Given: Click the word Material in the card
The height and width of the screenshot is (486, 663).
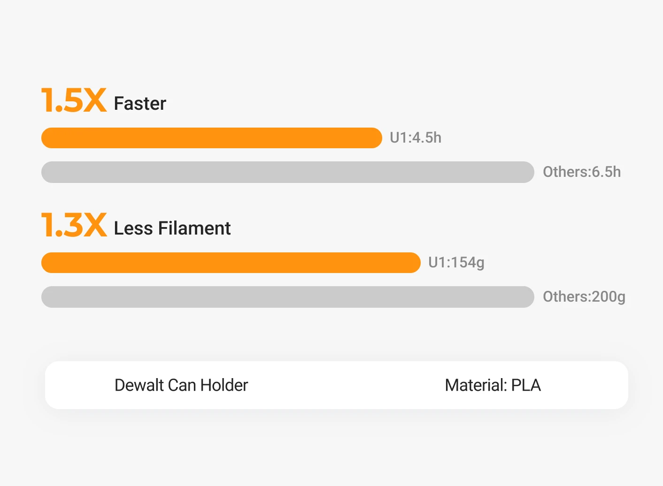Looking at the screenshot, I should pyautogui.click(x=475, y=385).
